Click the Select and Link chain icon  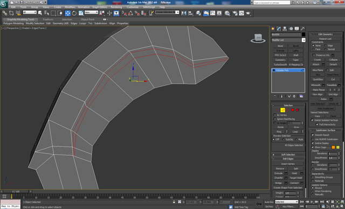(5, 13)
